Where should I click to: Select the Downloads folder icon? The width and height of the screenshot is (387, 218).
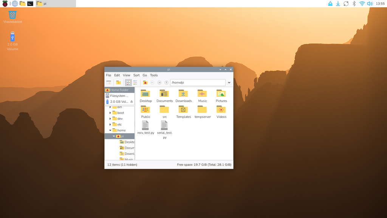183,96
